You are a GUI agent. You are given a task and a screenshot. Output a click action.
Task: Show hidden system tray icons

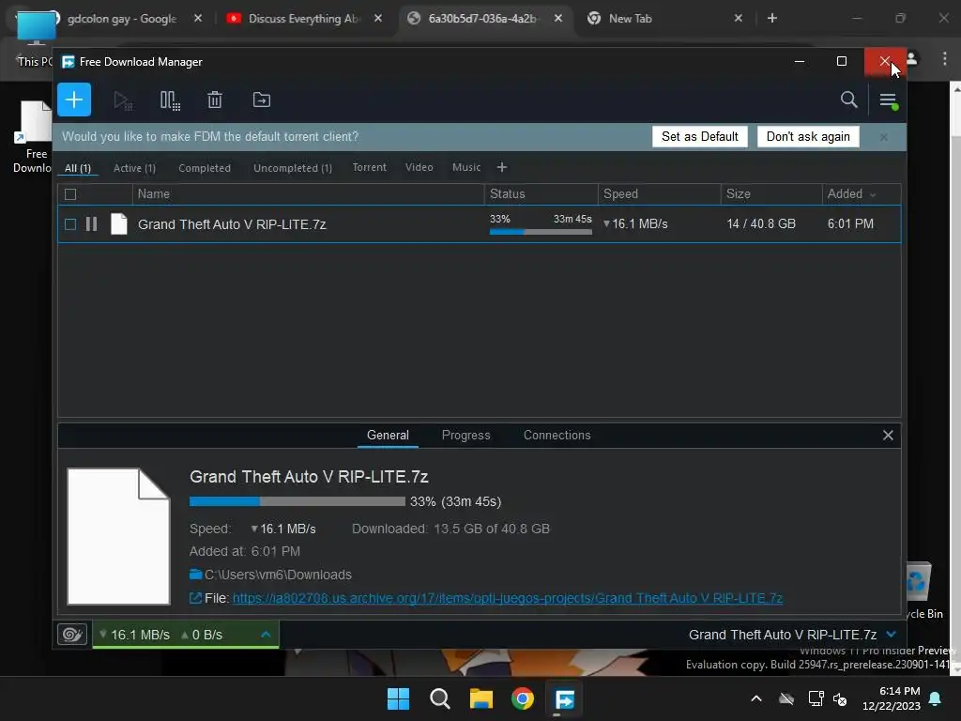[x=756, y=698]
